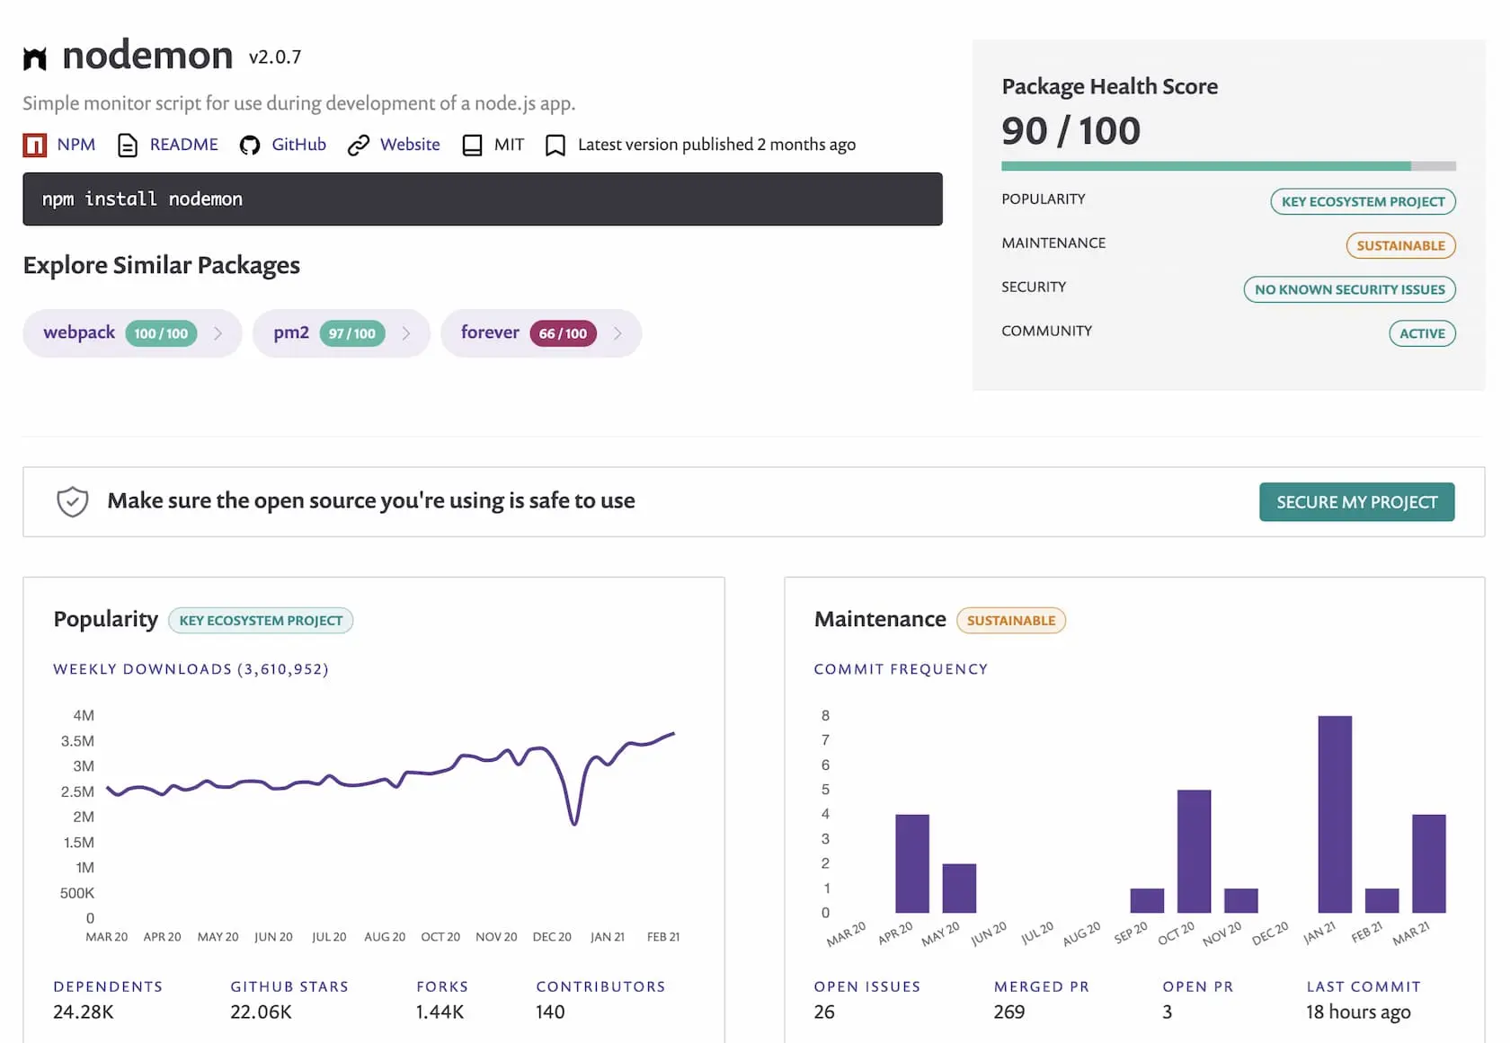Open the webpack similar package link
The width and height of the screenshot is (1510, 1043).
tap(79, 332)
